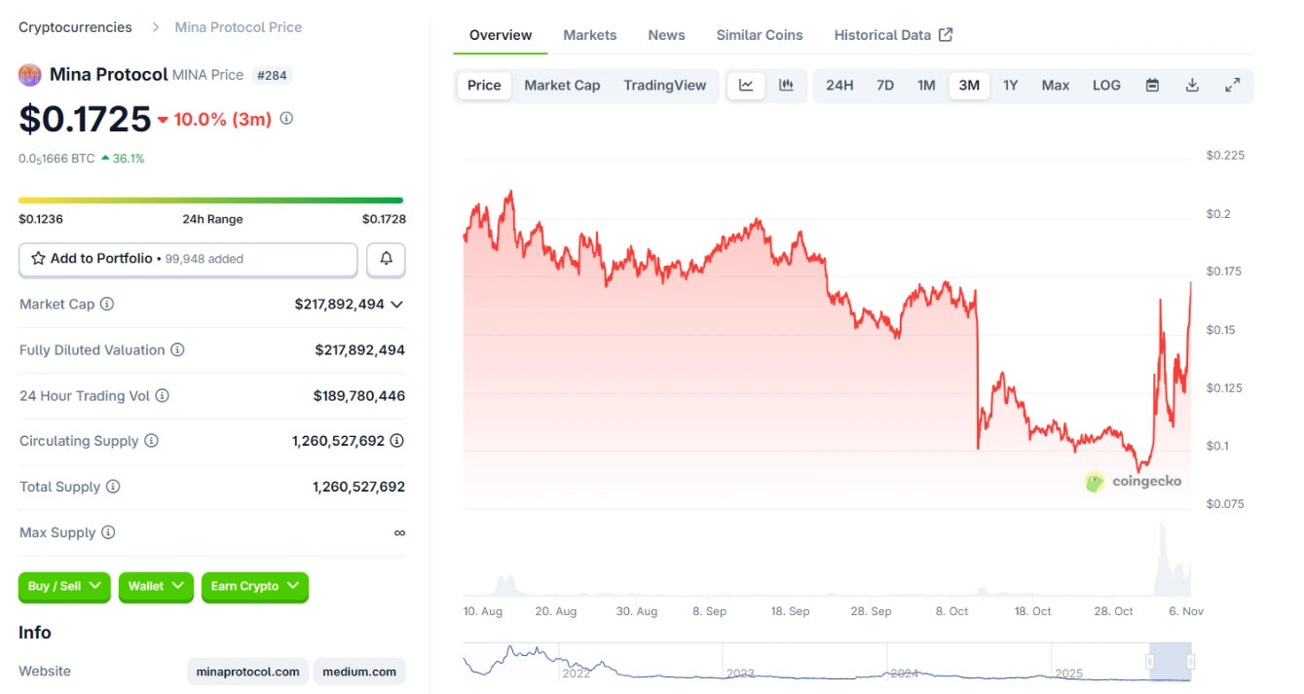This screenshot has width=1304, height=694.
Task: Click Add to Portfolio button
Action: (x=188, y=259)
